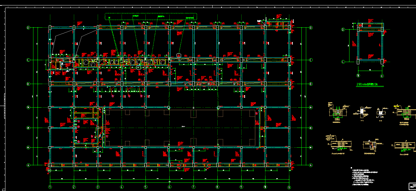Select the column at grid A and axis 6
Image resolution: width=416 pixels, height=191 pixels.
coord(169,165)
